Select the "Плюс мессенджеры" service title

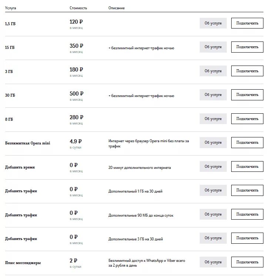(23, 263)
